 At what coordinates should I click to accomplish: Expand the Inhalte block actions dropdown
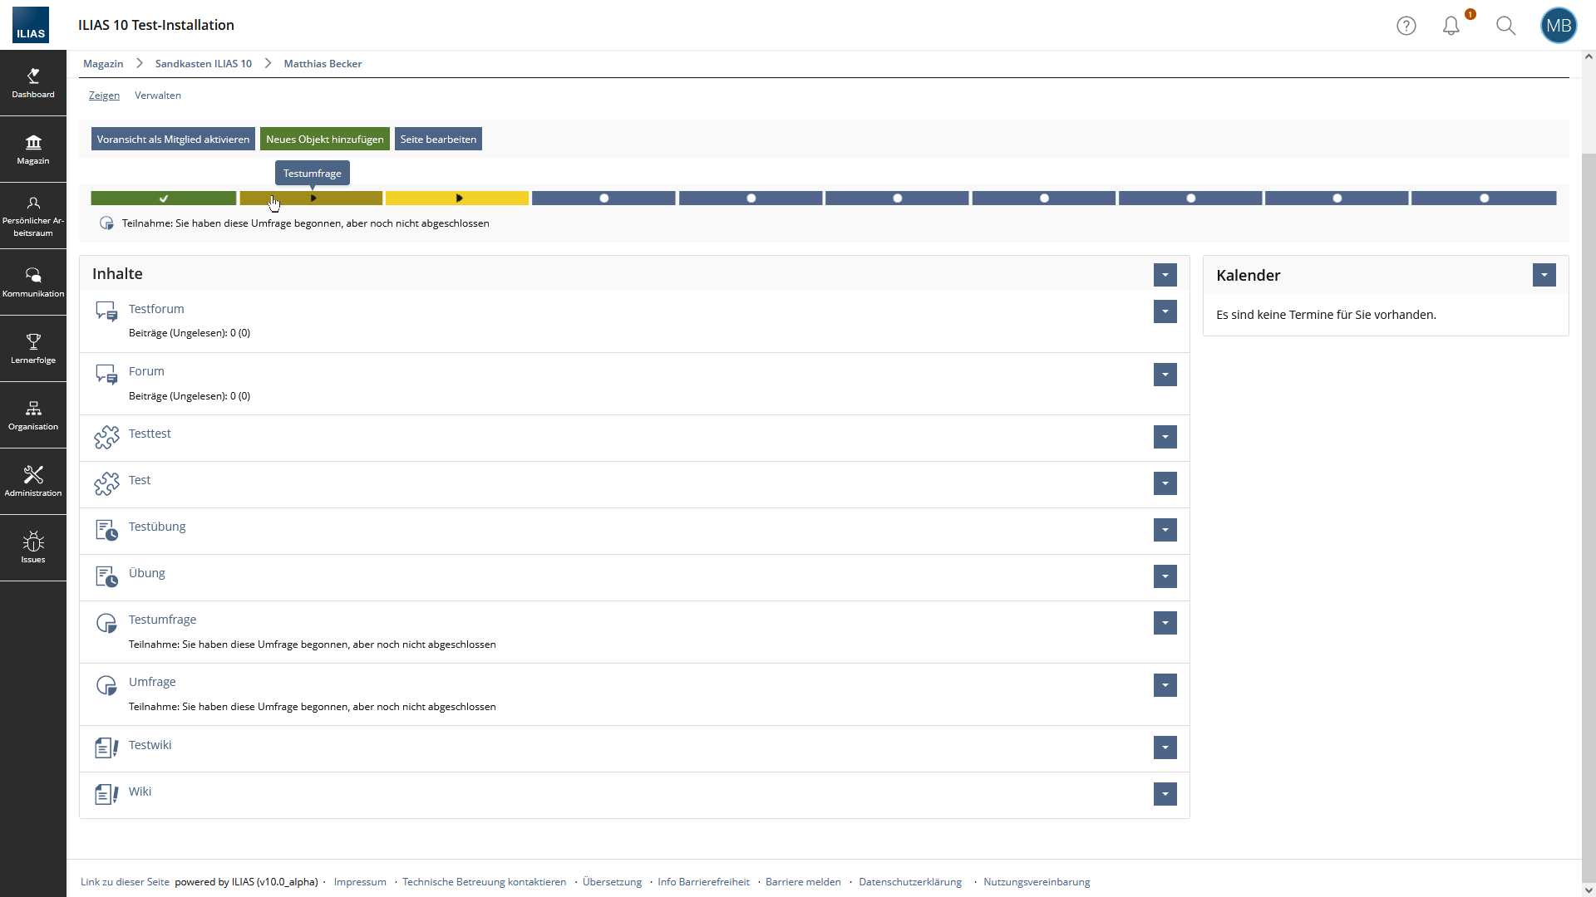(x=1165, y=275)
